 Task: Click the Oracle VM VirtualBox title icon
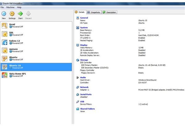(1, 4)
